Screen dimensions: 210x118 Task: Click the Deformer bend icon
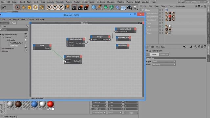tap(117, 7)
